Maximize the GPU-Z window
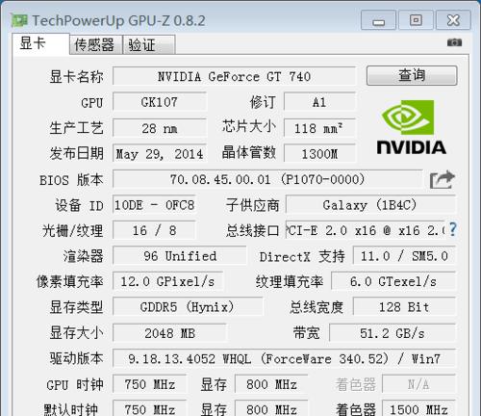The width and height of the screenshot is (481, 416). (x=416, y=20)
